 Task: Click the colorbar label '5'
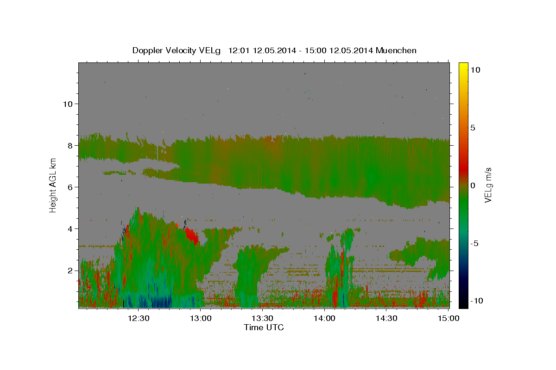(x=473, y=128)
